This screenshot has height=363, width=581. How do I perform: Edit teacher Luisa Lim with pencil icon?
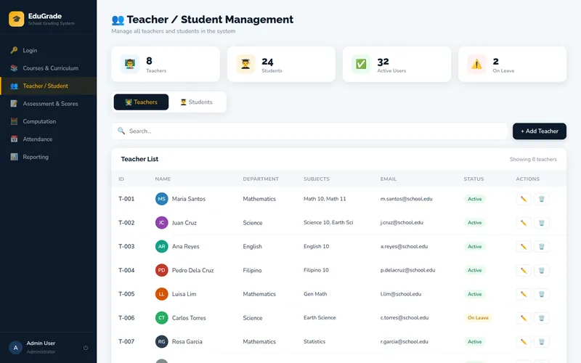pyautogui.click(x=523, y=294)
